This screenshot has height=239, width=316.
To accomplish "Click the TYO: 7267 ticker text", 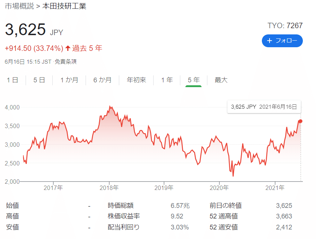I will tap(285, 26).
